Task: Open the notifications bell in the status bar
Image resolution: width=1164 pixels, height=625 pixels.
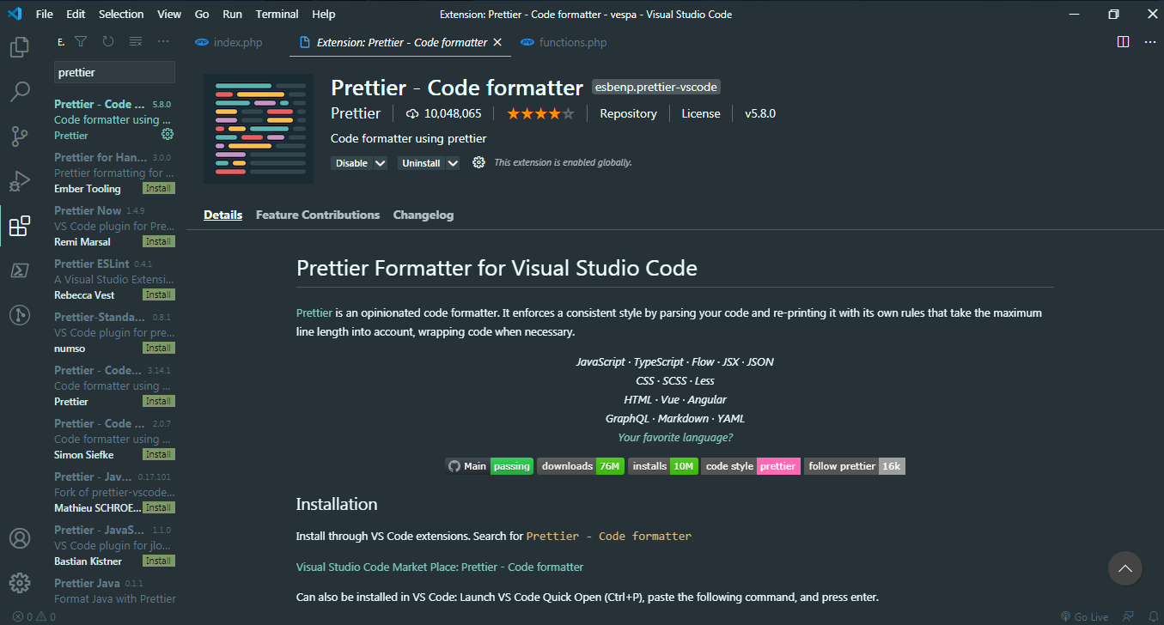Action: pyautogui.click(x=1152, y=616)
